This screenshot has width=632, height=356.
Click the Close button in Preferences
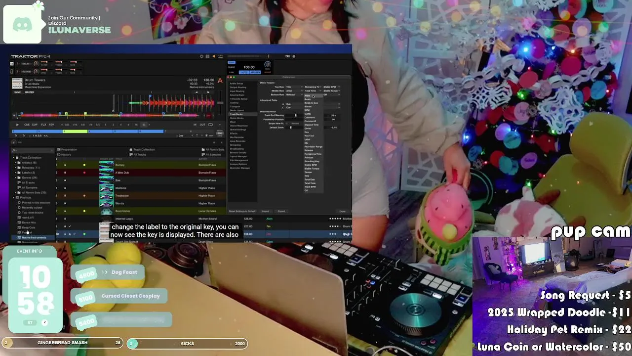point(342,211)
